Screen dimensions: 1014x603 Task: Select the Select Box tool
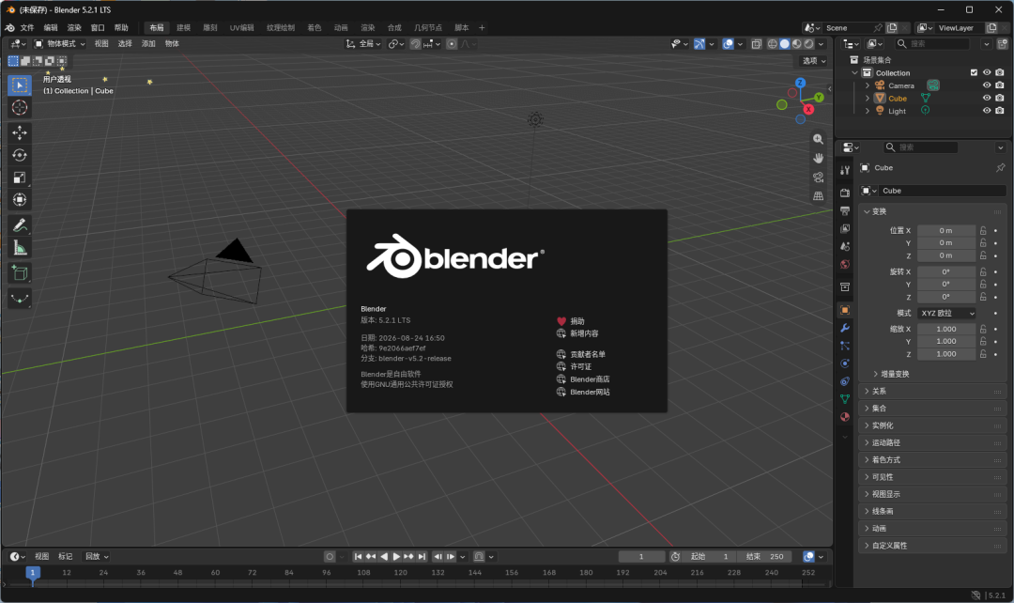[20, 85]
